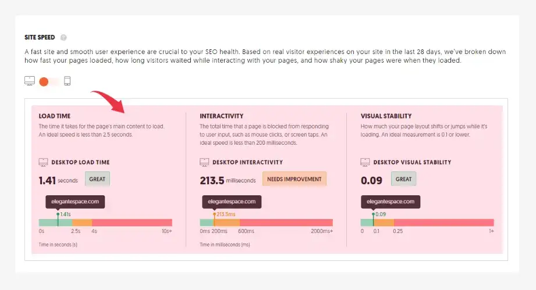Click the mobile phone device icon
536x290 pixels.
(67, 81)
